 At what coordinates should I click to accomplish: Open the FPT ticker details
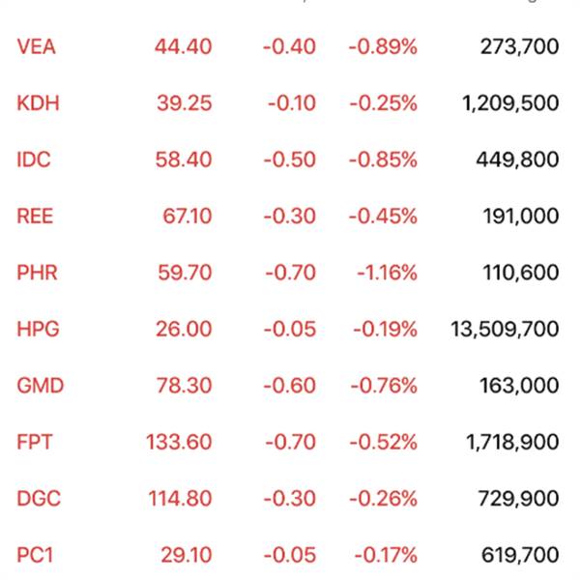pyautogui.click(x=35, y=442)
